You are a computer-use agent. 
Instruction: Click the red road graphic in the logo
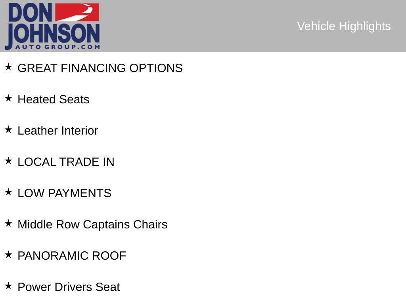(x=77, y=12)
